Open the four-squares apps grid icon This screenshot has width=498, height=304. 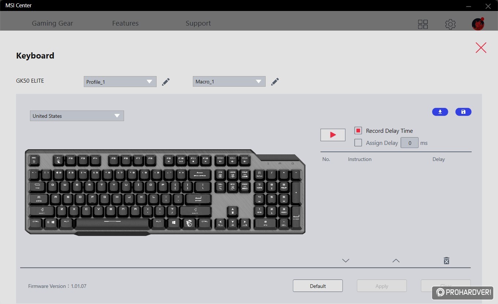point(423,24)
